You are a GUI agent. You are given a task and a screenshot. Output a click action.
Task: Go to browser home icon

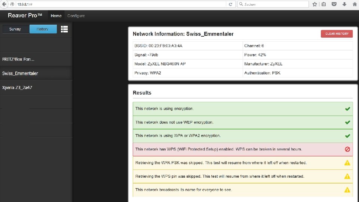pyautogui.click(x=355, y=4)
